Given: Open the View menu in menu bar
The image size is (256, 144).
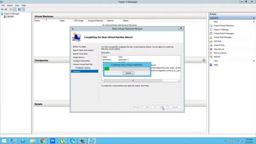Looking at the screenshot, I should click(x=17, y=5).
